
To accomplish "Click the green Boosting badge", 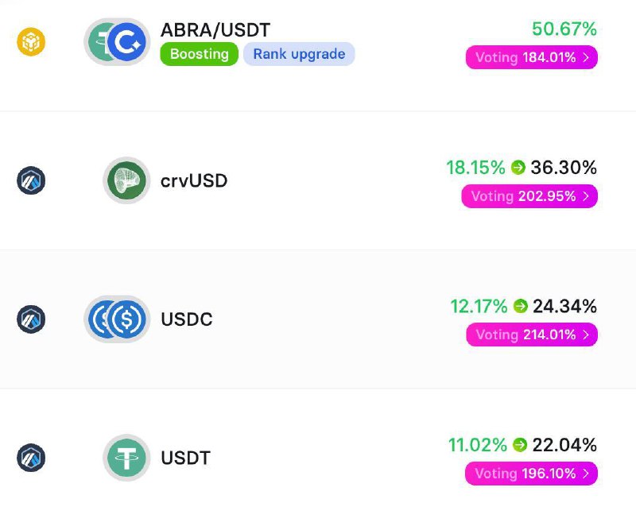I will coord(200,54).
